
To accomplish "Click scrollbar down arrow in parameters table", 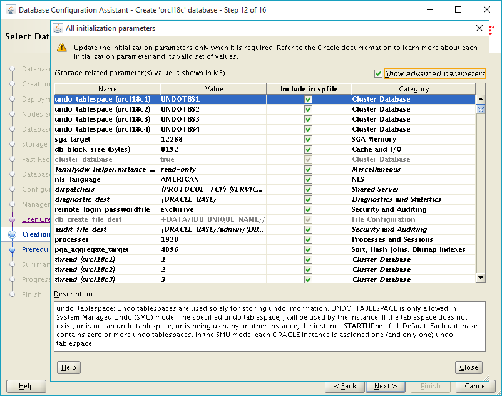I will point(481,278).
